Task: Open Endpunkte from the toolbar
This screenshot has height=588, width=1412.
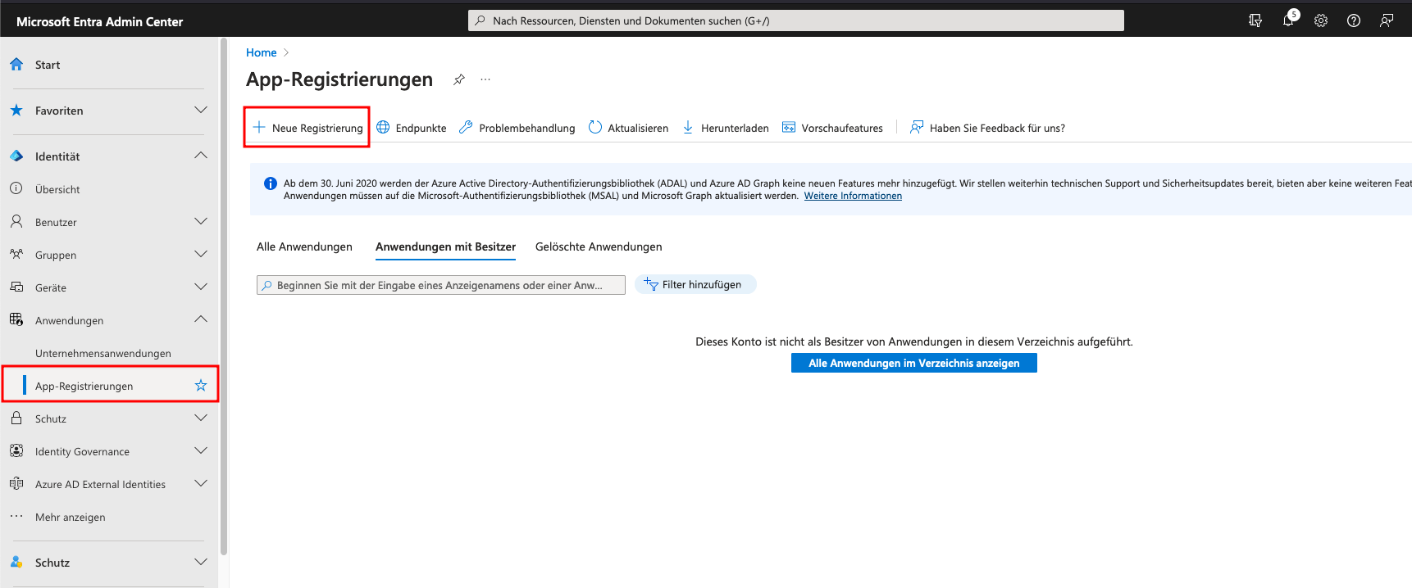Action: pyautogui.click(x=412, y=128)
